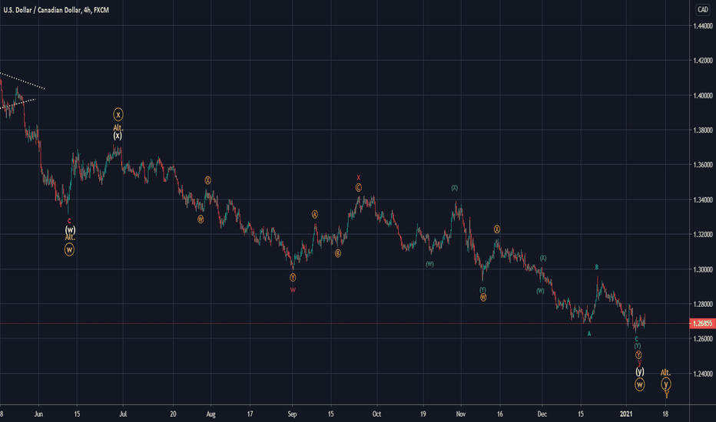The width and height of the screenshot is (716, 422).
Task: Click the 1.38000 price axis label
Action: (703, 130)
